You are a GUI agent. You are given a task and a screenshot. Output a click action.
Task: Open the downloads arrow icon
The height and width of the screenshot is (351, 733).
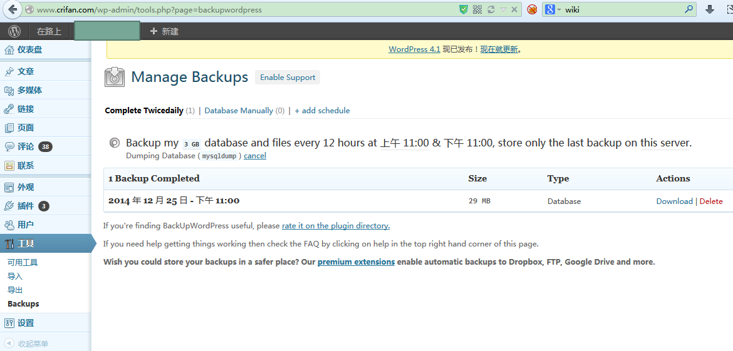click(x=710, y=9)
